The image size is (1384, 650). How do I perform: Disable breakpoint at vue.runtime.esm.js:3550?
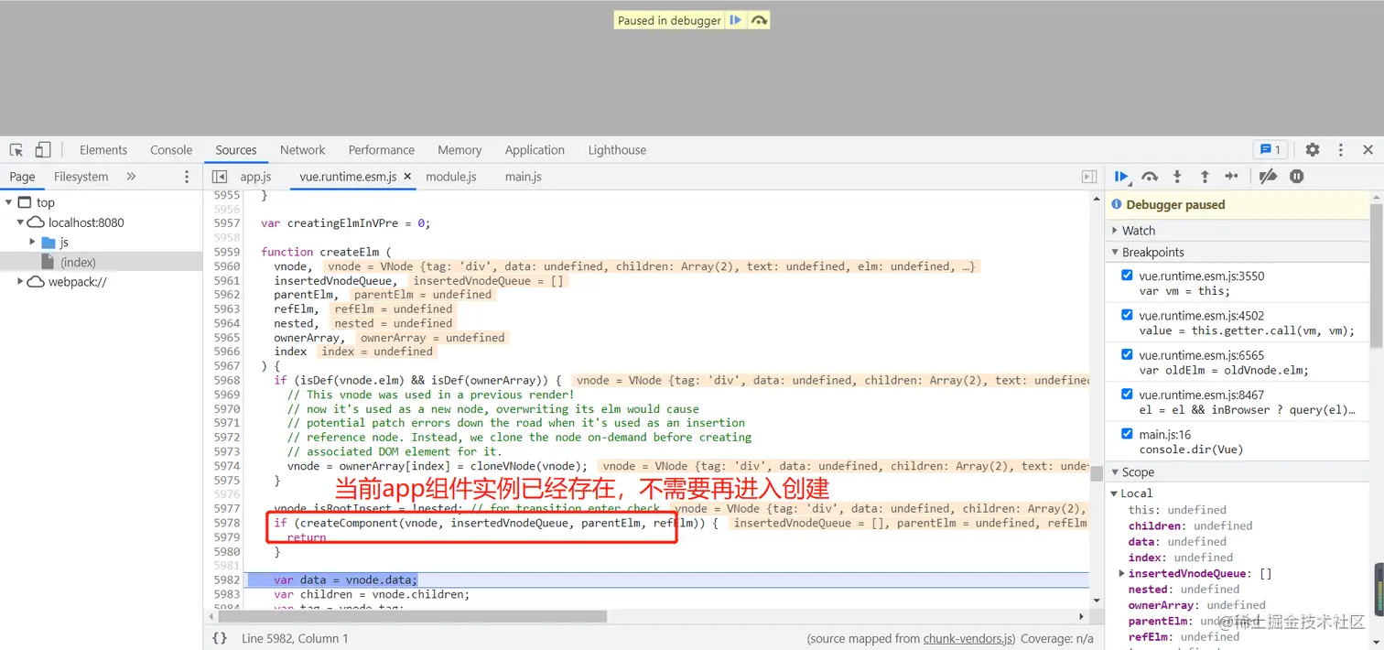coord(1127,275)
